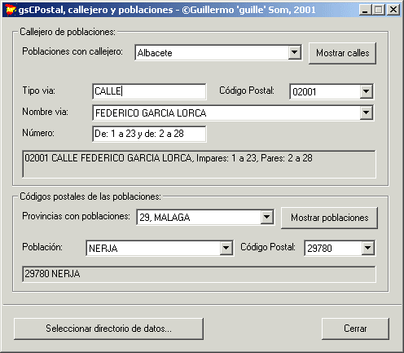The image size is (404, 353).
Task: Click the Albacete combo box text
Action: [155, 53]
